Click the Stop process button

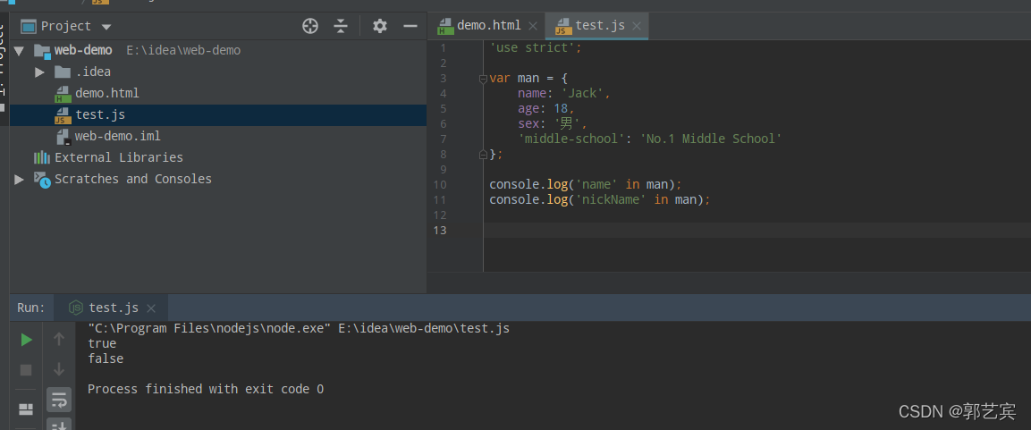26,370
